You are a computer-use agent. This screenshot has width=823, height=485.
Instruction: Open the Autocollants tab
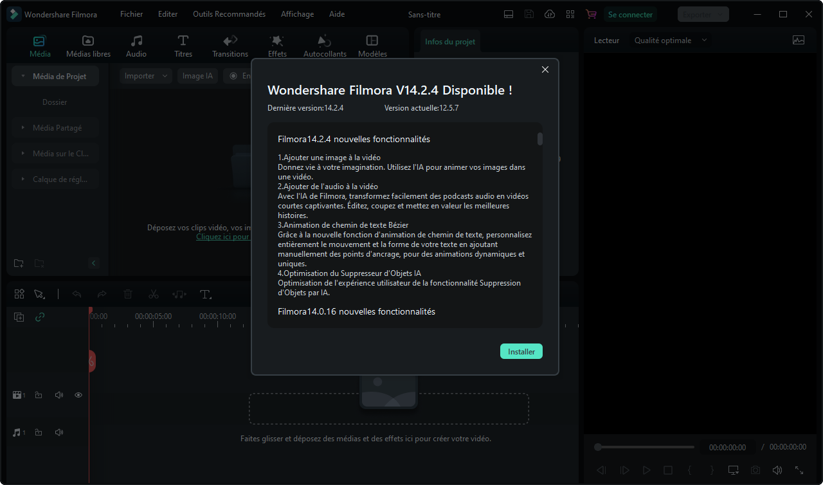coord(325,46)
